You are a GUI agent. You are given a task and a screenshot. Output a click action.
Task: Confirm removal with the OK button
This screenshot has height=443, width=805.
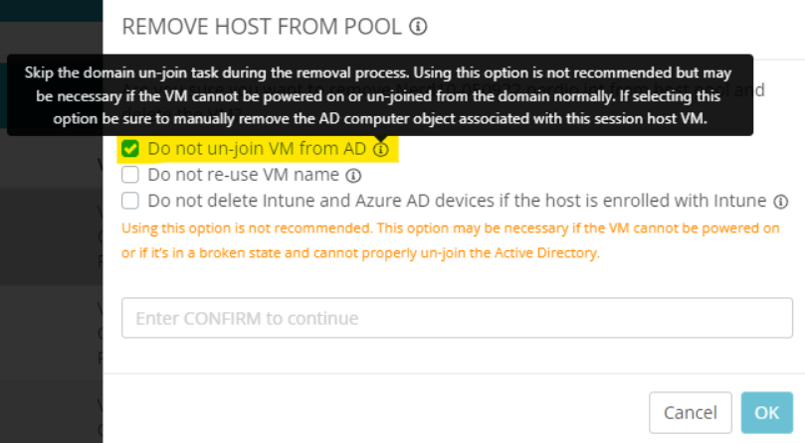tap(767, 413)
